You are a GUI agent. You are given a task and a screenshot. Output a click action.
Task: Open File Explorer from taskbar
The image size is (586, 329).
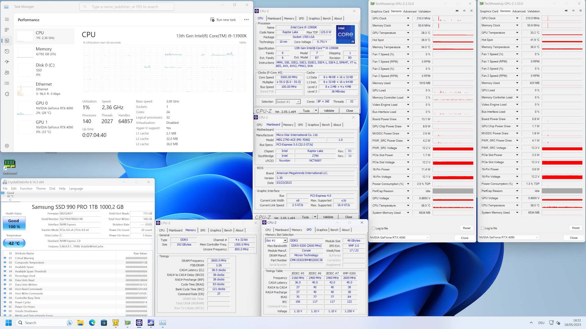[80, 323]
